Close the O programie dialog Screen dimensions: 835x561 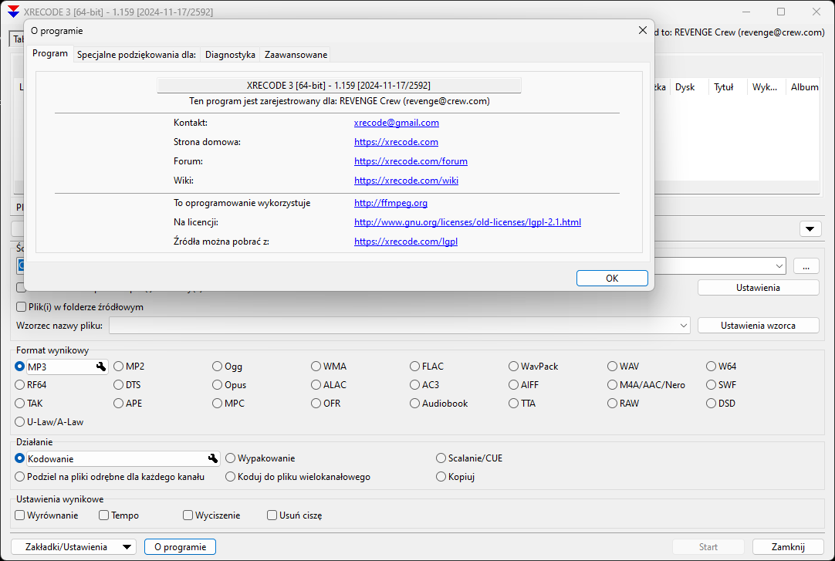coord(642,30)
